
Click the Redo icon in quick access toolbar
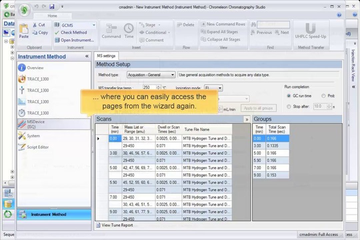pyautogui.click(x=44, y=7)
